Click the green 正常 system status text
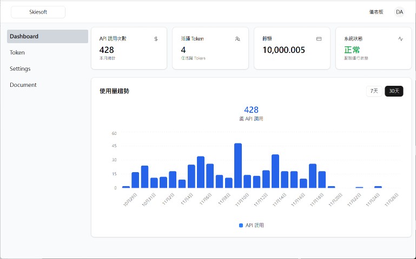The height and width of the screenshot is (259, 416). pyautogui.click(x=352, y=50)
